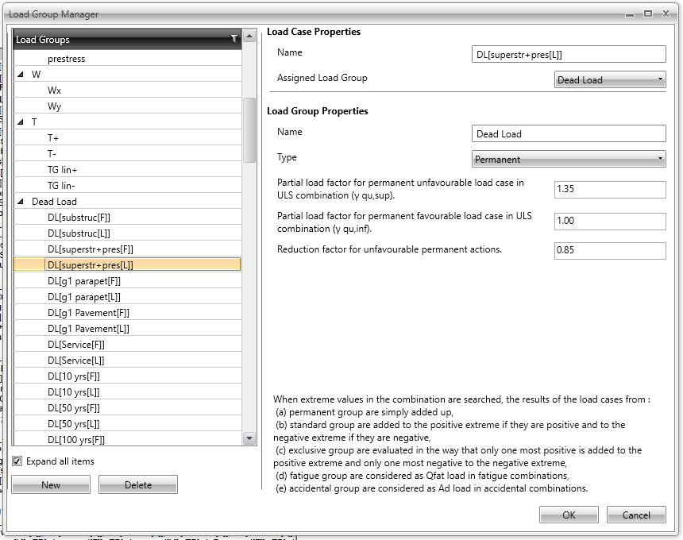The image size is (683, 540).
Task: Create a new load group with New
Action: (50, 484)
